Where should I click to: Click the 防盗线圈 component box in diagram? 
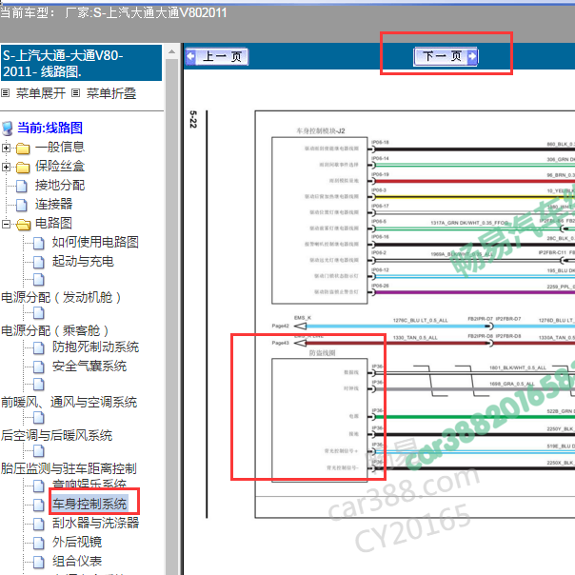[320, 419]
